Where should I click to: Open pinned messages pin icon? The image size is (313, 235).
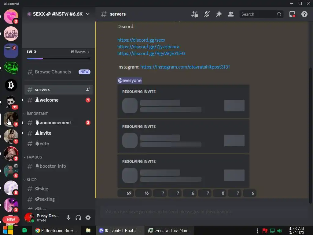[x=219, y=14]
